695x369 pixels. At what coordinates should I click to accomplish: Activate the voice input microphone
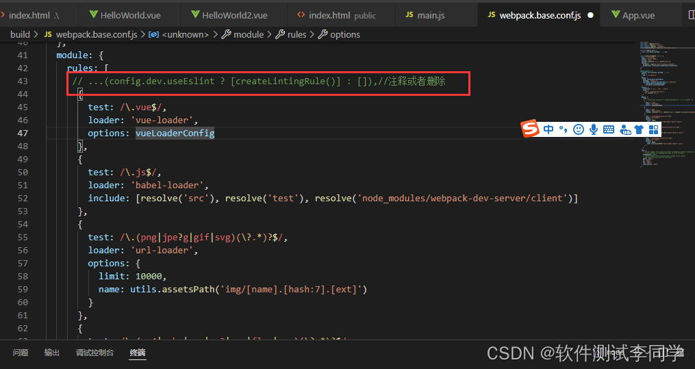pos(593,129)
